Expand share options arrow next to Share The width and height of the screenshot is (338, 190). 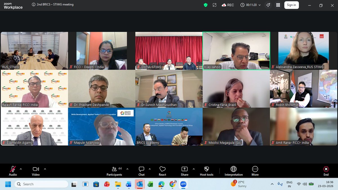[194, 169]
